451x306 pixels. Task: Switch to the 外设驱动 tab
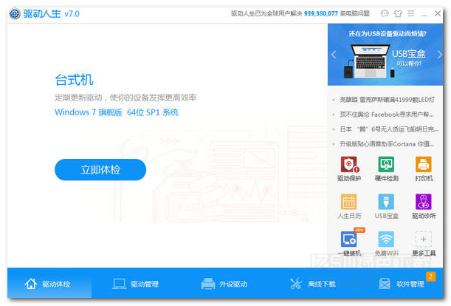coord(224,284)
